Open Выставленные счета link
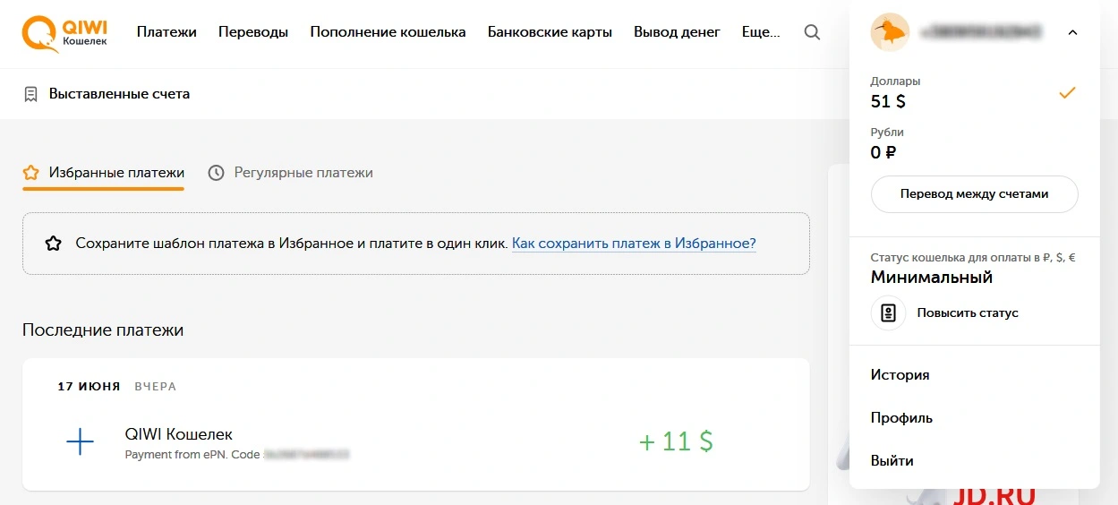 (119, 94)
